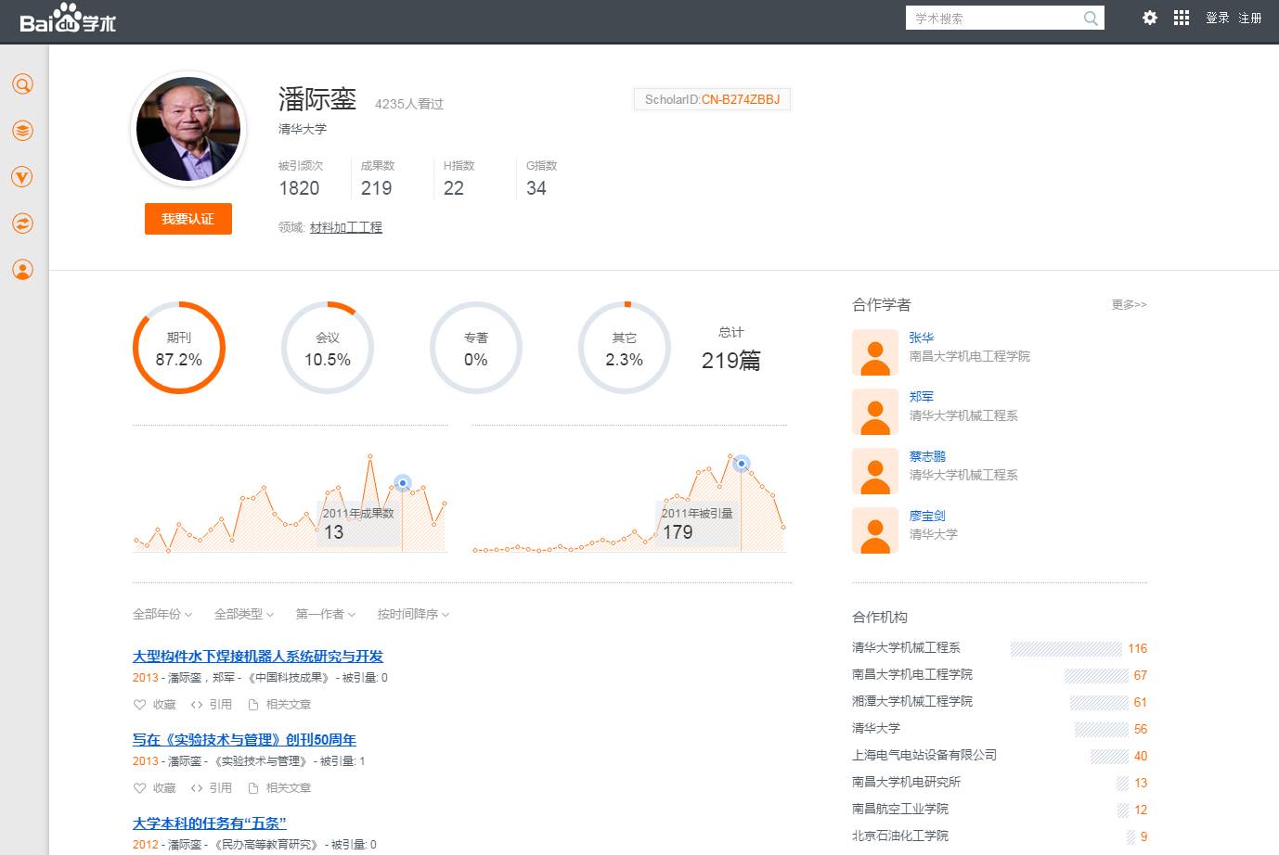The image size is (1279, 855).
Task: Open the user profile icon in the sidebar
Action: click(x=23, y=270)
